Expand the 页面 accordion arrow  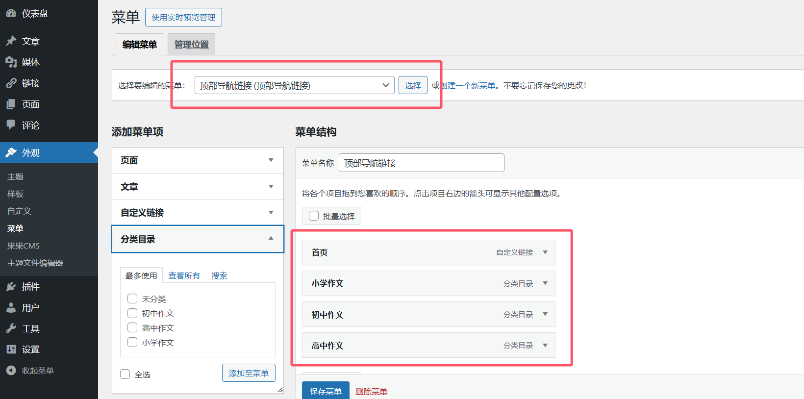(271, 160)
